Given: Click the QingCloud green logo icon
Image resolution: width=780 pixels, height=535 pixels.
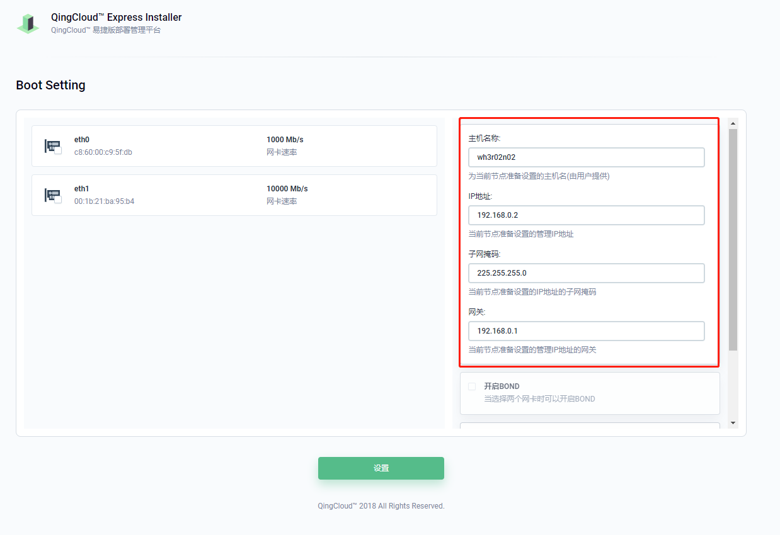Looking at the screenshot, I should pos(28,23).
